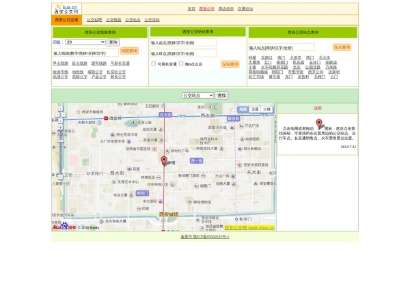Expand the 公交站点 dropdown above the map

click(x=197, y=96)
